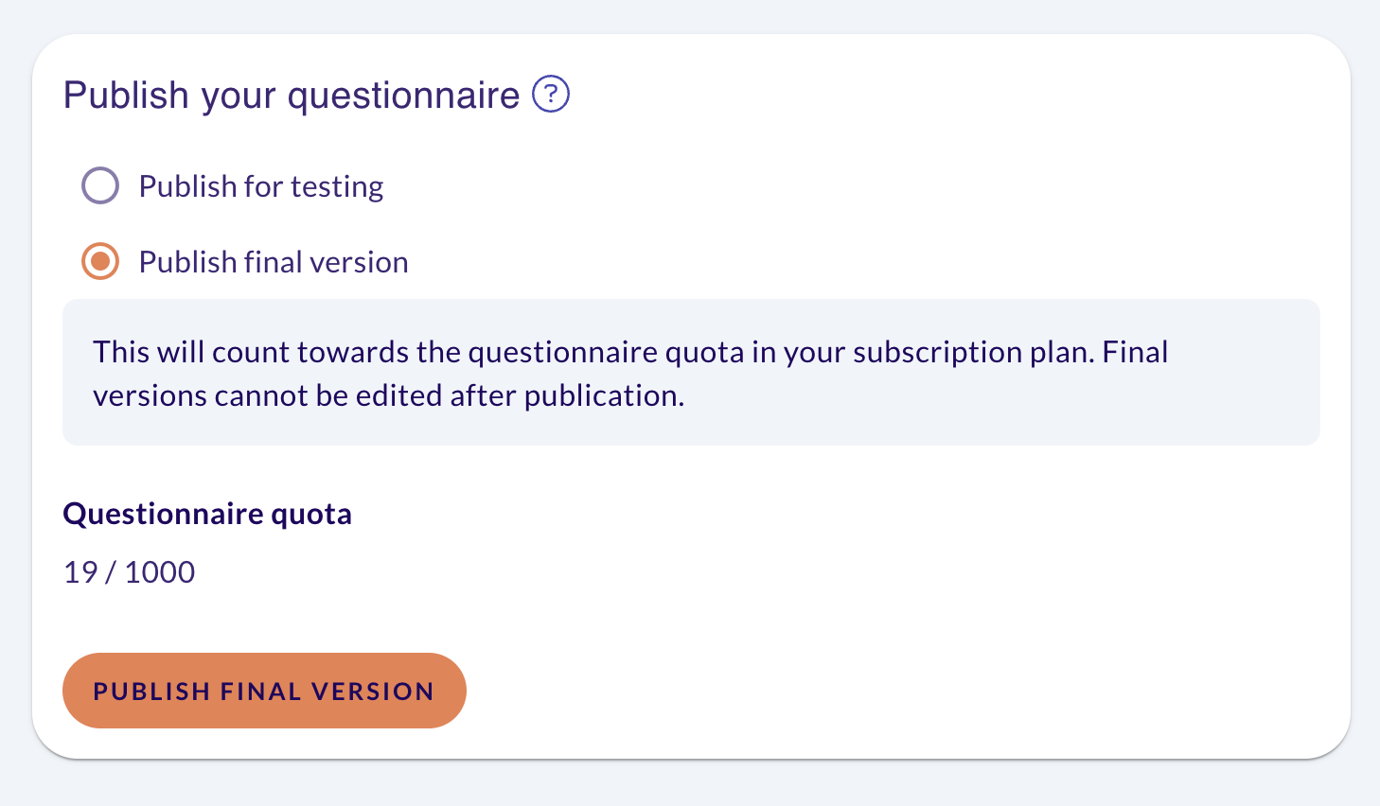Click the gray subscription quota notice box
1380x806 pixels.
[x=691, y=373]
